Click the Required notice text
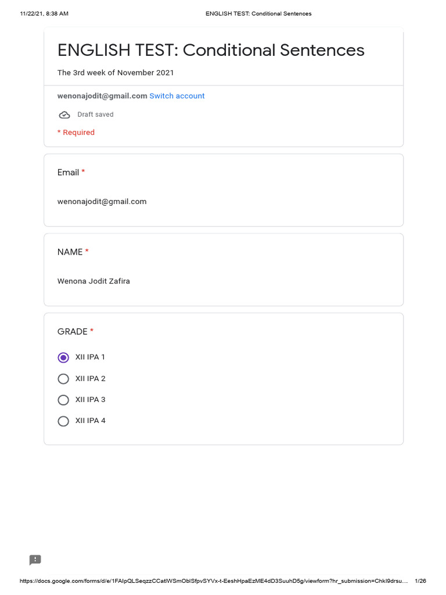Image resolution: width=446 pixels, height=595 pixels. [76, 132]
